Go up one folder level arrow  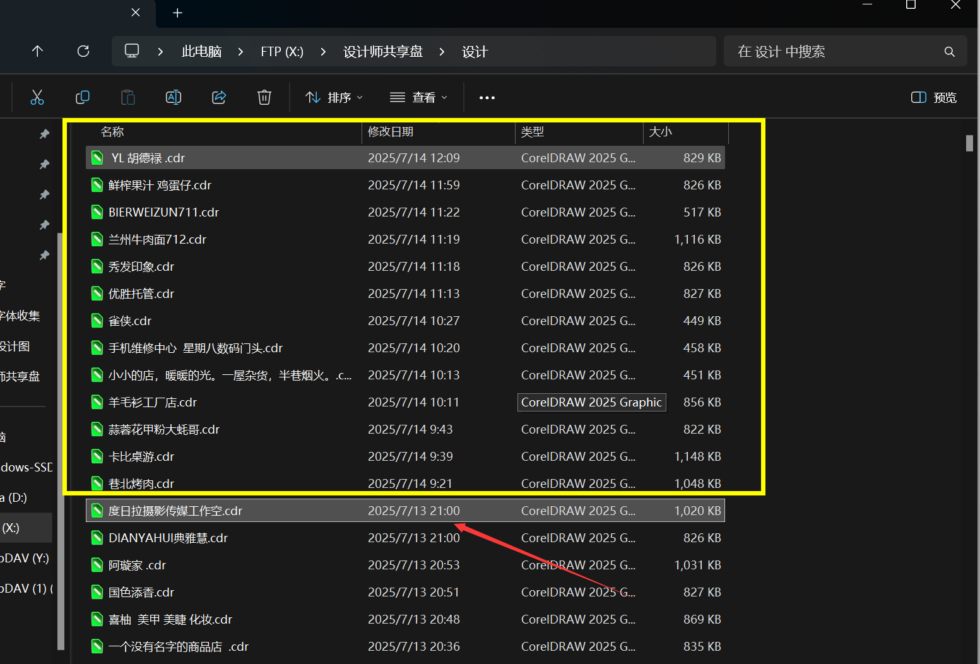click(x=37, y=51)
